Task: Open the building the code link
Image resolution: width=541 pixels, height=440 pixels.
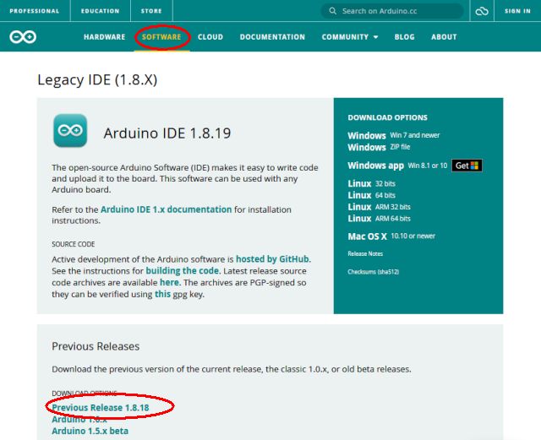Action: tap(183, 271)
